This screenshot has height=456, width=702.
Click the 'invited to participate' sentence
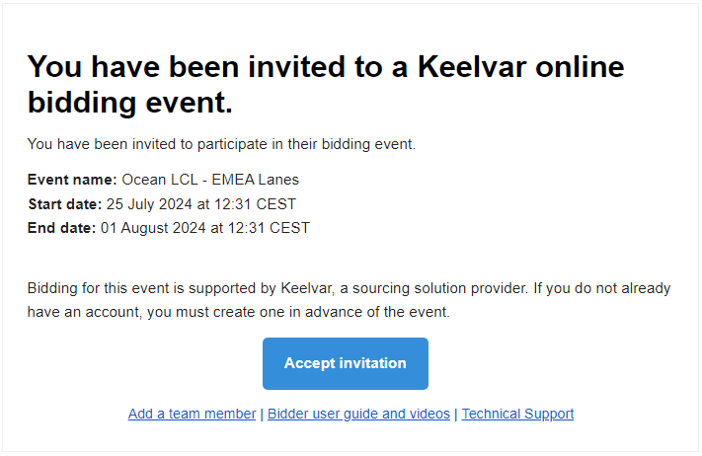pos(221,144)
